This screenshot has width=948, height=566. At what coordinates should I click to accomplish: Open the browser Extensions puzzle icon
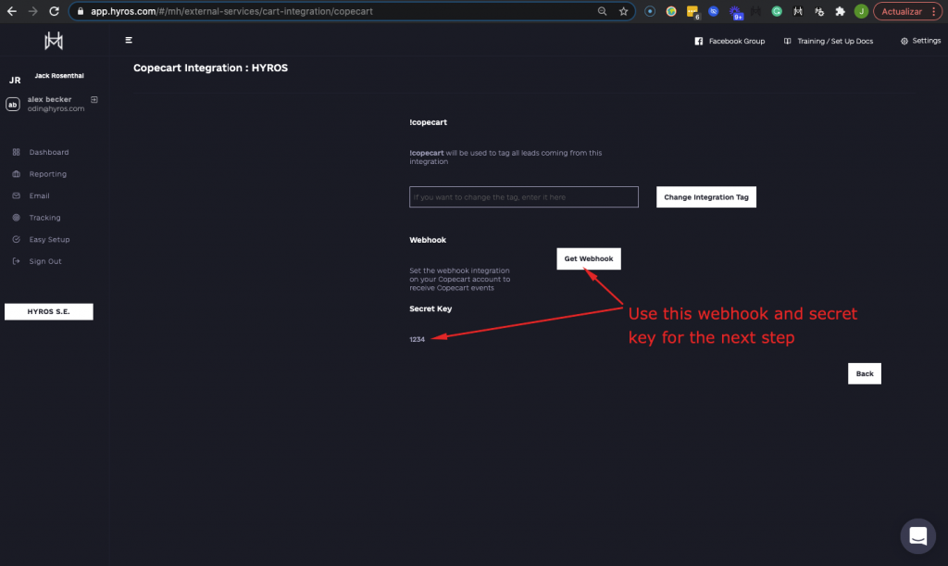pos(840,11)
